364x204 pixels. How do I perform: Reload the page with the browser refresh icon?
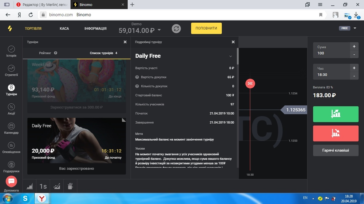click(x=31, y=15)
